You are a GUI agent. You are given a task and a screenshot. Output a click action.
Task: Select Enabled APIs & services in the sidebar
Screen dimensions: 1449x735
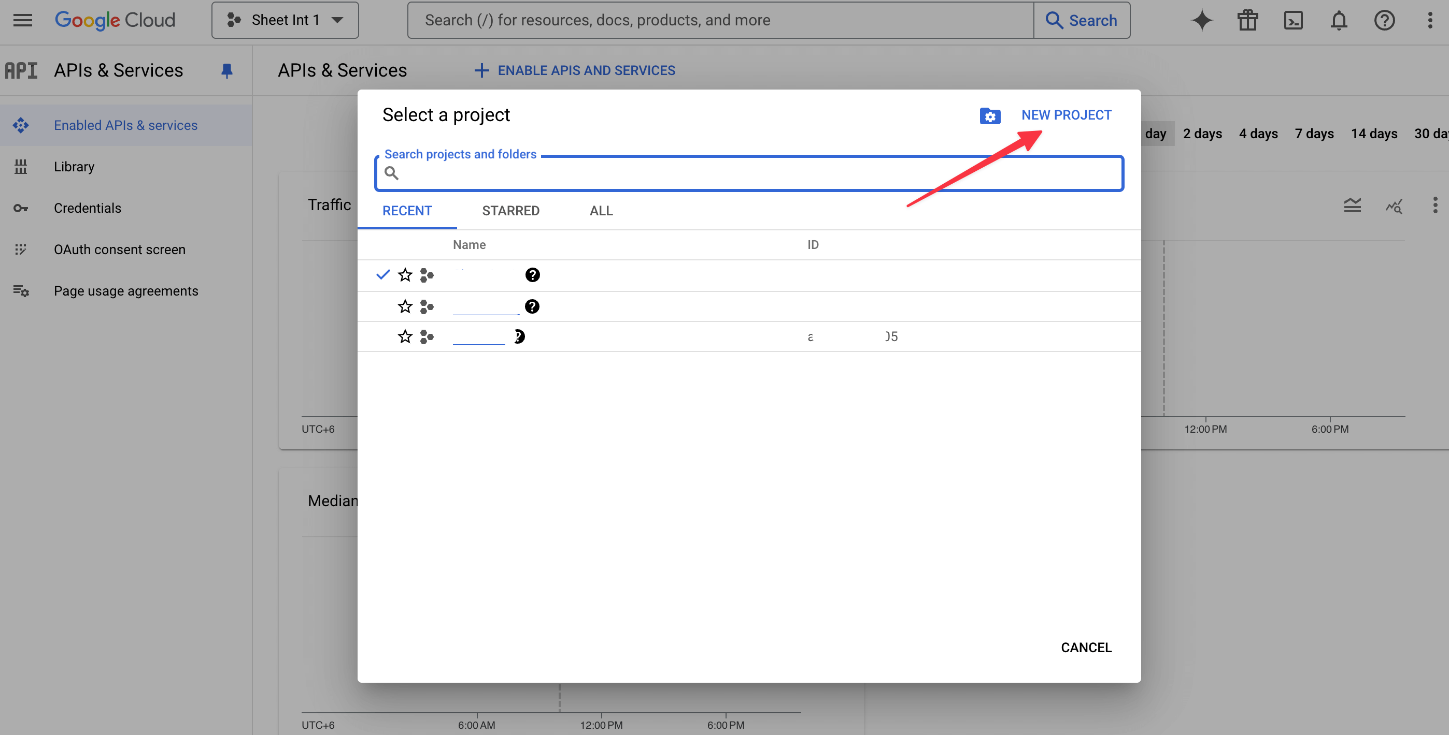click(126, 125)
